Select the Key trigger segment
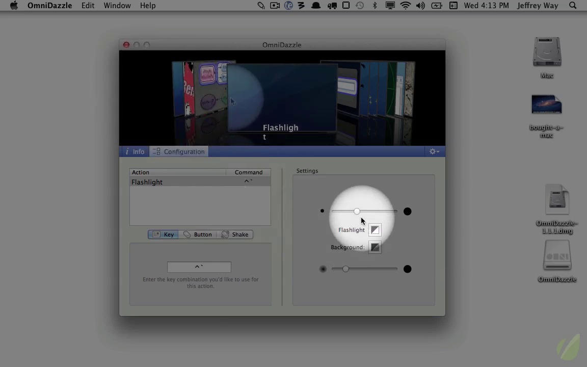The width and height of the screenshot is (587, 367). click(163, 234)
